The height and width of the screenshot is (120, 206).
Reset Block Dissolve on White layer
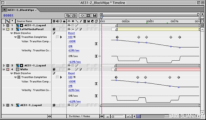[72, 73]
